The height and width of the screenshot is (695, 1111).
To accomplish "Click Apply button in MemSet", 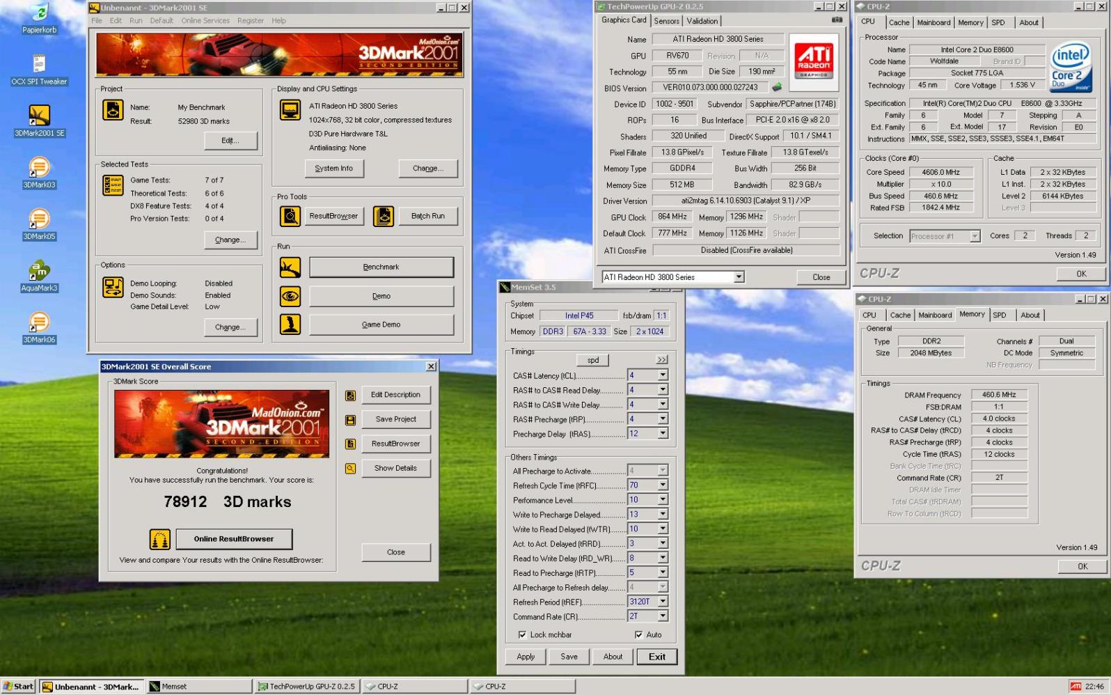I will (x=526, y=657).
